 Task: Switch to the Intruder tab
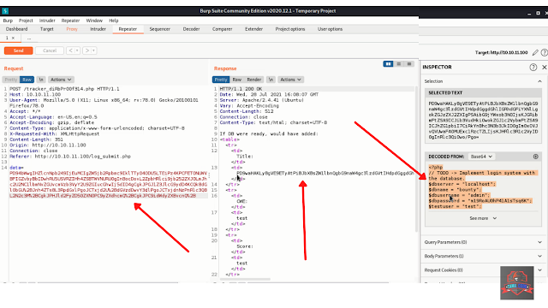tap(98, 29)
